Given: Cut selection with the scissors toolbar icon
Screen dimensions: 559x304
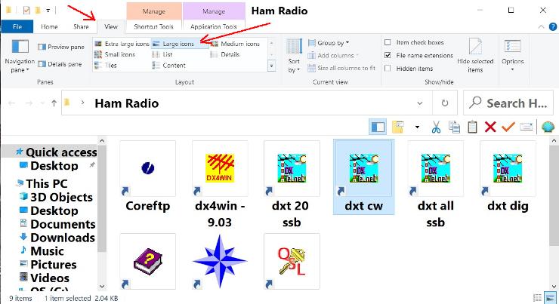Looking at the screenshot, I should (x=436, y=127).
